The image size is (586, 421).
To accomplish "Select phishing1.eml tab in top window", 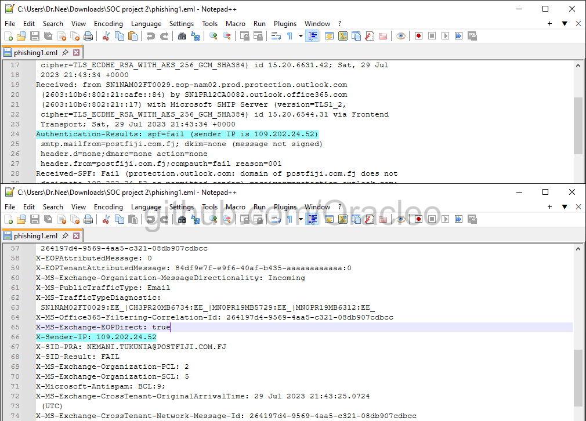I will 36,53.
